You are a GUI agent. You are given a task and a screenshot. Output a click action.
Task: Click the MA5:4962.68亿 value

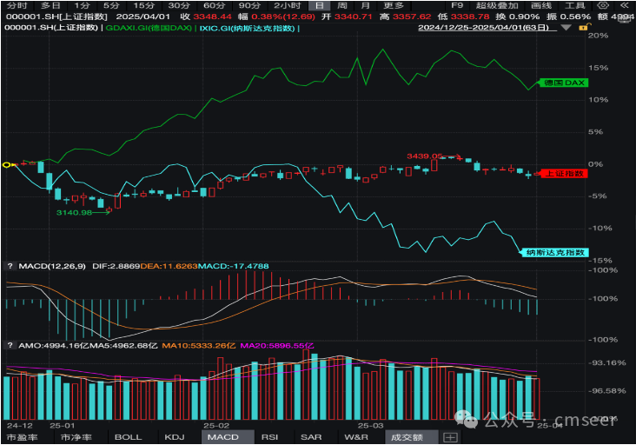123,346
